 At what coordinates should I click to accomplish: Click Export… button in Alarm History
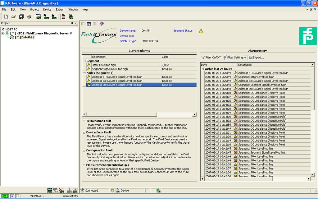256,58
